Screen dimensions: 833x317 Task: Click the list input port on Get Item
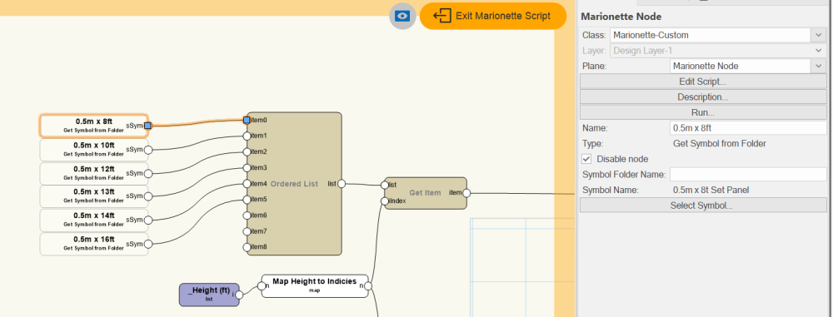[x=385, y=185]
